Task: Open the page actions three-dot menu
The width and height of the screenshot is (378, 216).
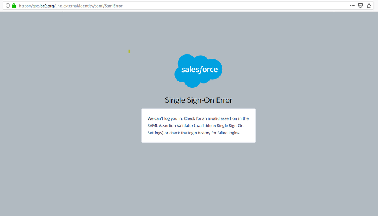Action: 352,6
